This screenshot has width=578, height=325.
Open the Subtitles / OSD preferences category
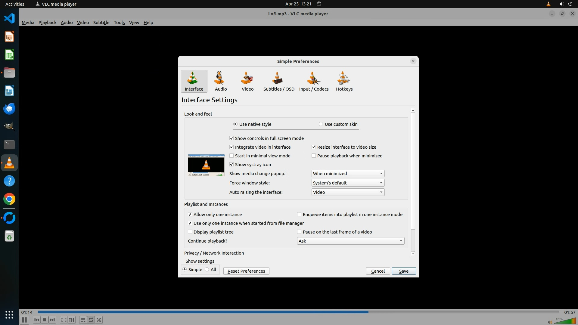click(x=278, y=81)
